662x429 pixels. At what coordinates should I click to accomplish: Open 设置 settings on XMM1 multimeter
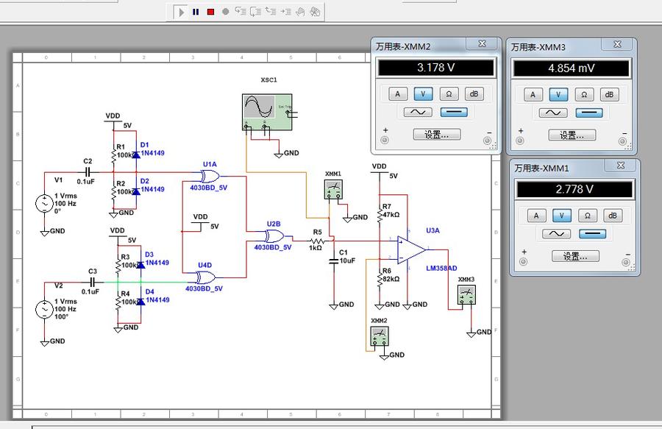coord(575,256)
